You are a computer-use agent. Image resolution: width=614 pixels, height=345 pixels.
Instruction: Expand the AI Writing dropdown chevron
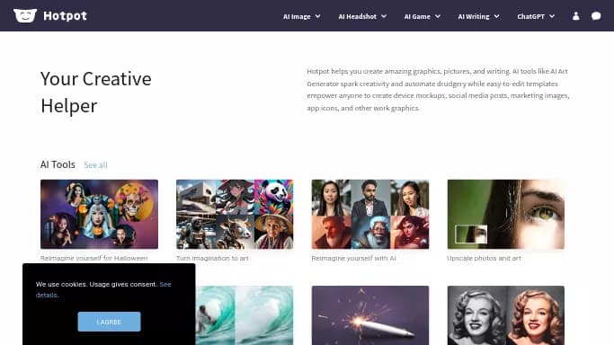point(496,16)
